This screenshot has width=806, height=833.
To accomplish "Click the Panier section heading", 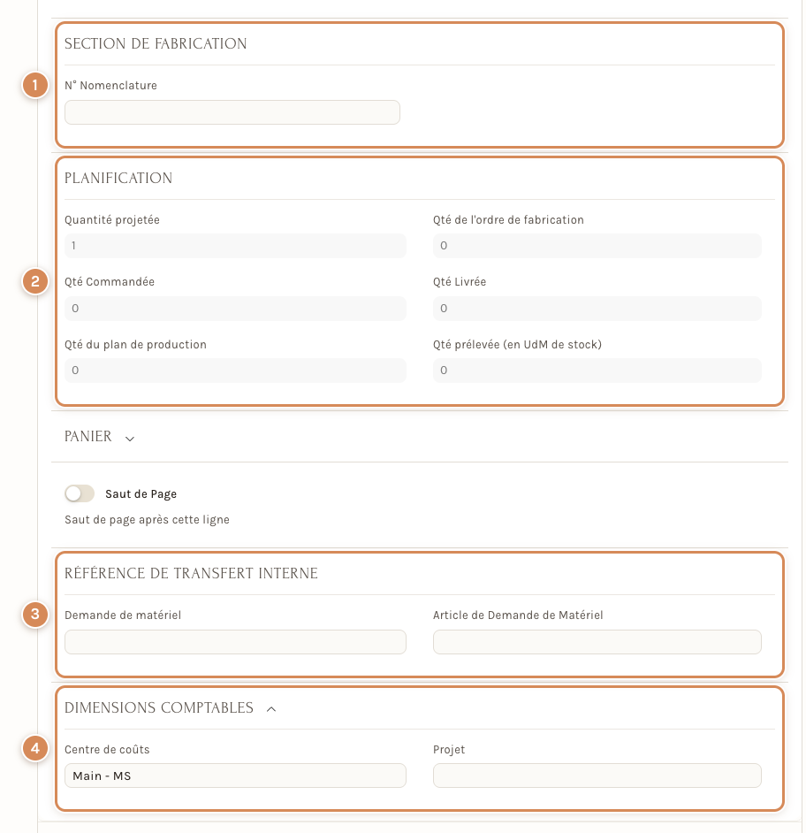I will click(88, 436).
